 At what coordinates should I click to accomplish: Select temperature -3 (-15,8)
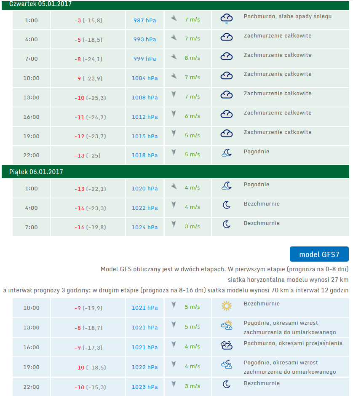[x=88, y=21]
